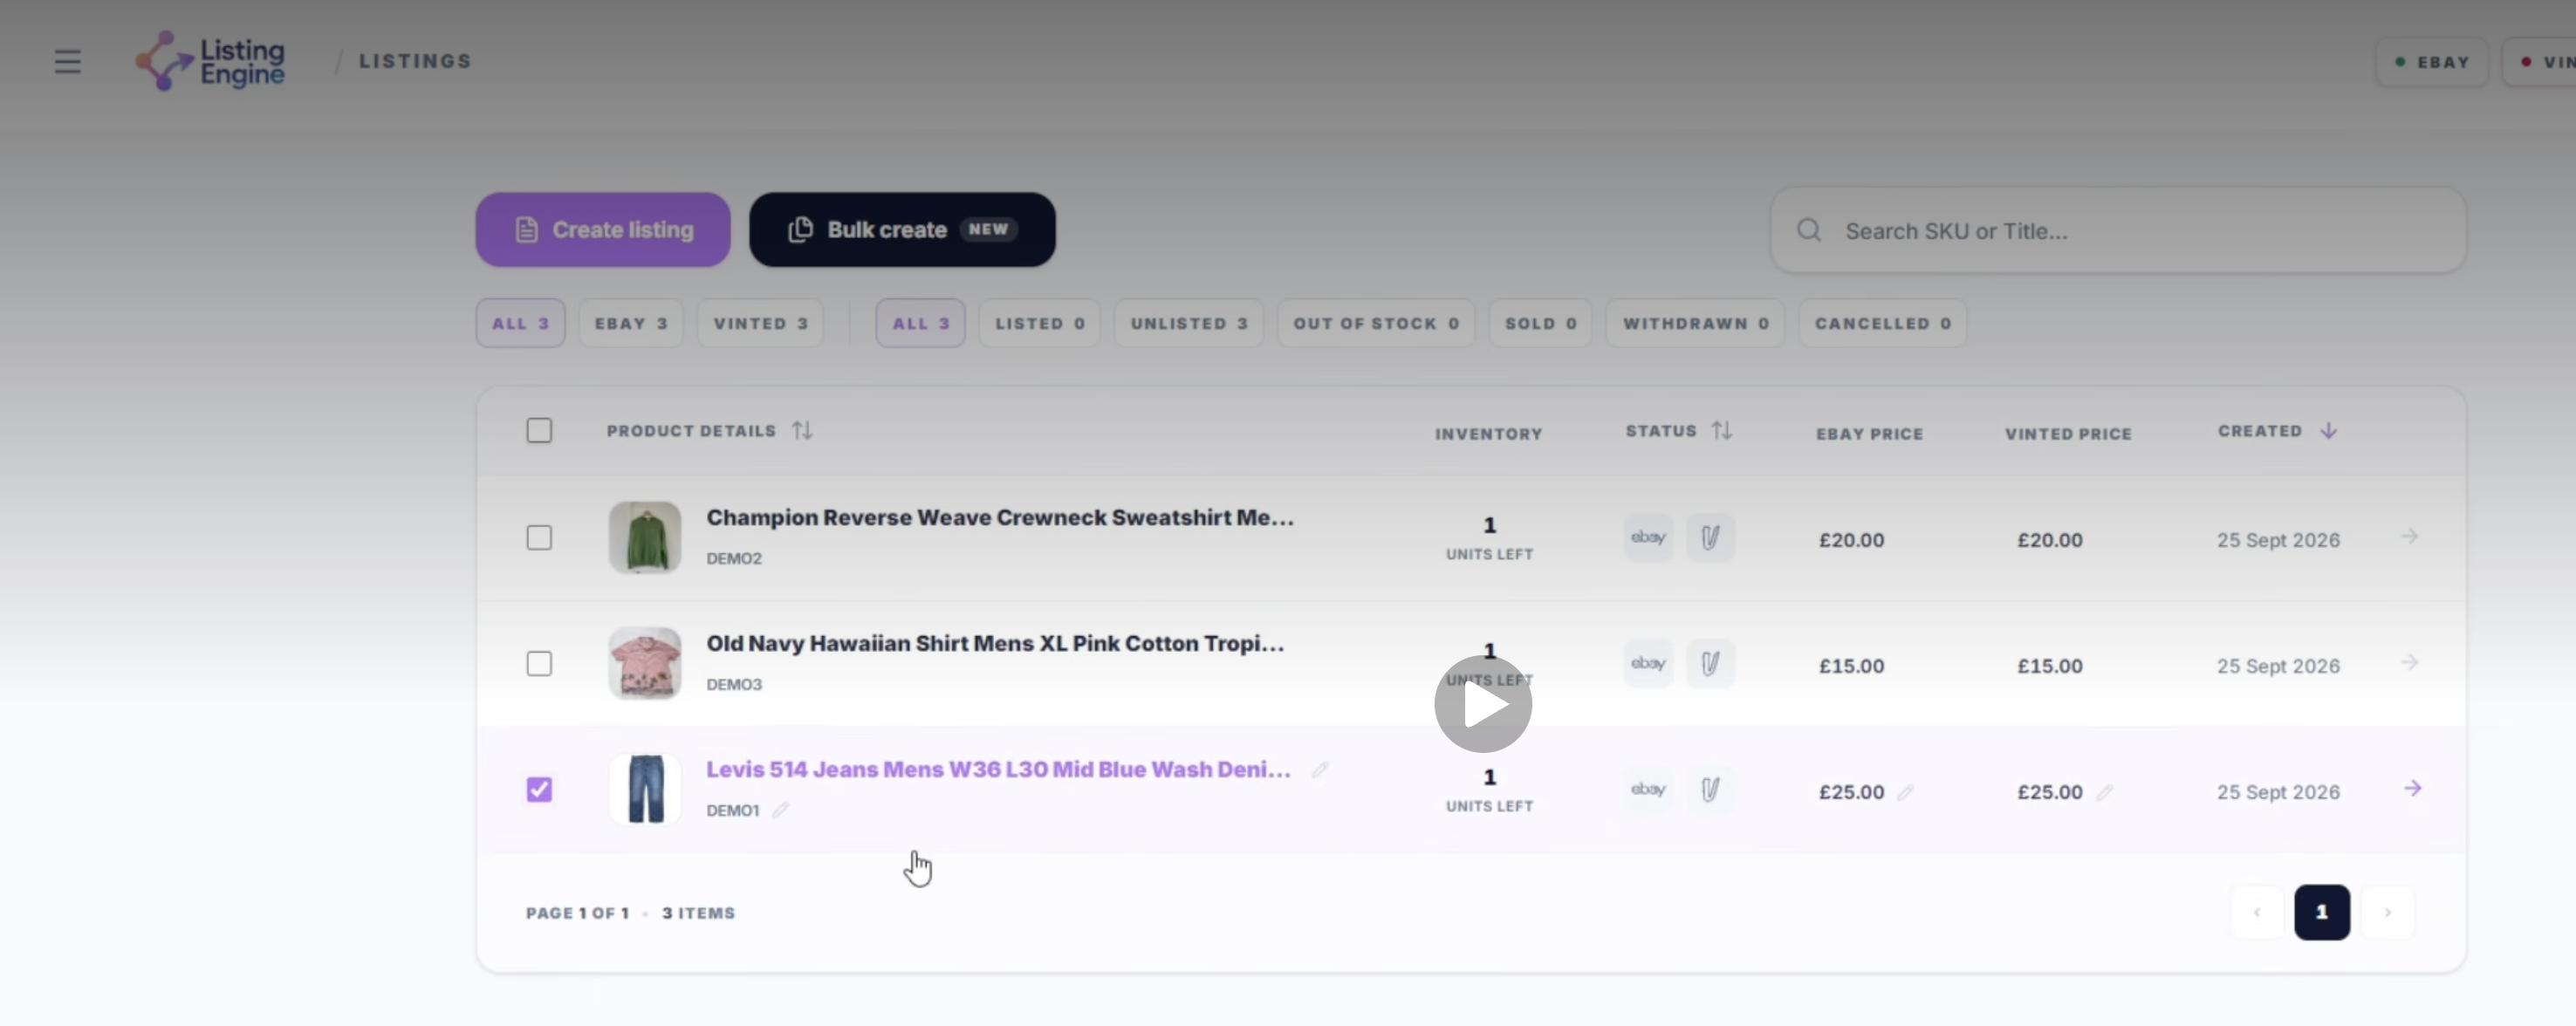Click the EBAY PRICE column header
This screenshot has height=1026, width=2576.
point(1869,434)
